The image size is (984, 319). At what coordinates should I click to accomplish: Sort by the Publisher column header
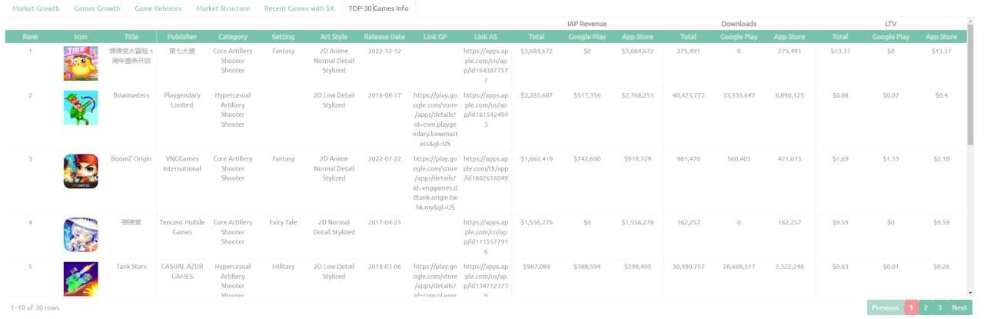coord(181,37)
